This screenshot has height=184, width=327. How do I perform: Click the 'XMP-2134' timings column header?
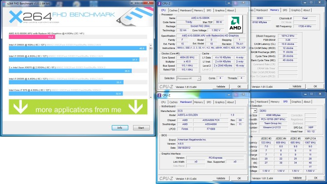(310, 139)
